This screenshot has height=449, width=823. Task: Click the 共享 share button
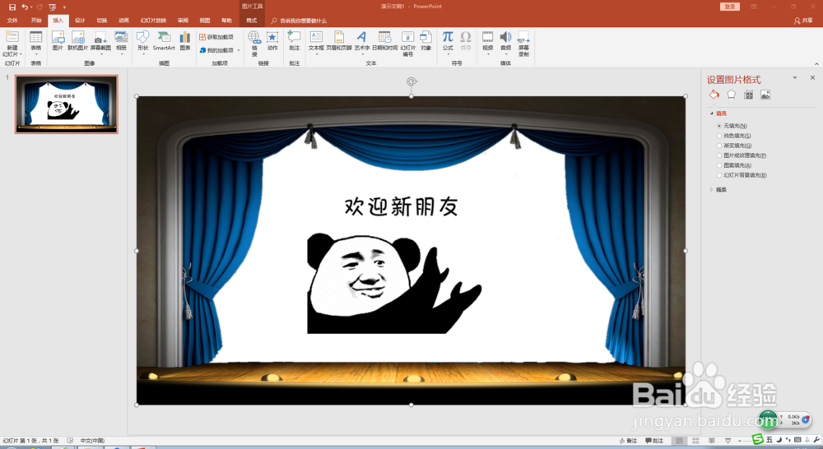click(x=803, y=21)
